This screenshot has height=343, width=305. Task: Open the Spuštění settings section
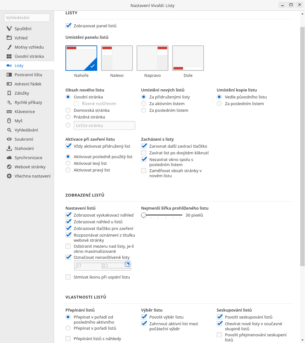[27, 29]
